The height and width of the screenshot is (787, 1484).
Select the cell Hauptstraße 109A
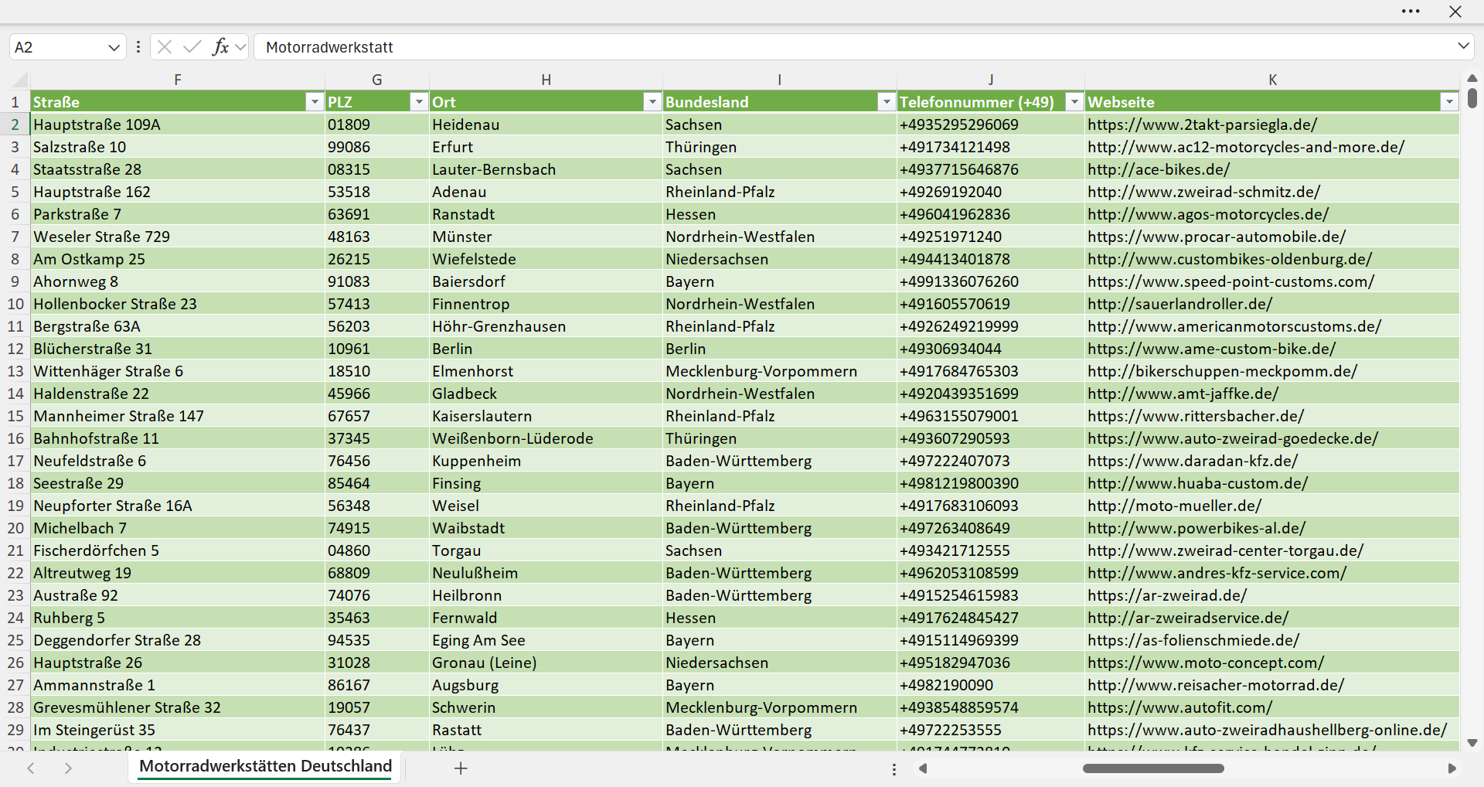click(x=178, y=124)
